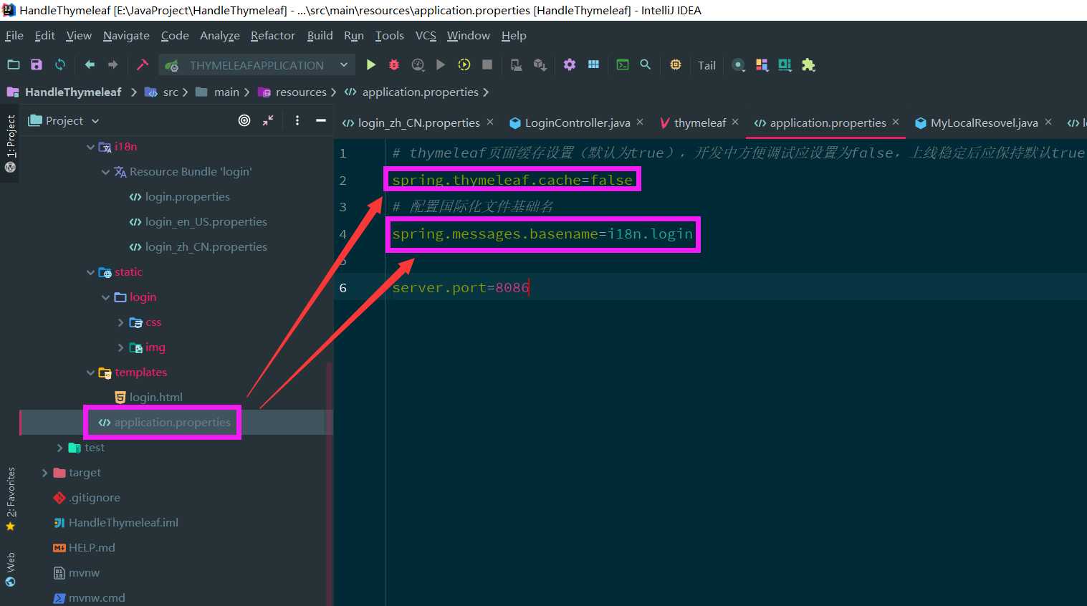Viewport: 1087px width, 606px height.
Task: Click the Tail toolbar button
Action: tap(707, 65)
